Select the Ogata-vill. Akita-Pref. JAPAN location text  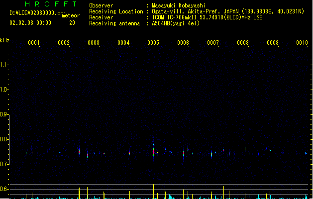tap(228, 11)
